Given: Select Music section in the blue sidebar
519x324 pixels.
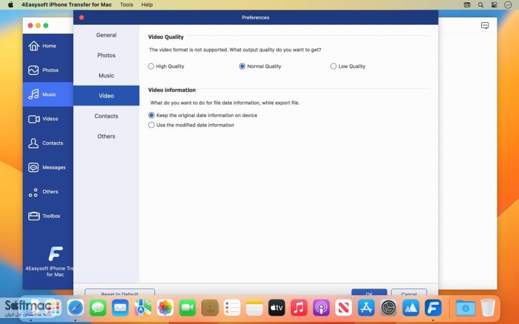Looking at the screenshot, I should point(48,95).
